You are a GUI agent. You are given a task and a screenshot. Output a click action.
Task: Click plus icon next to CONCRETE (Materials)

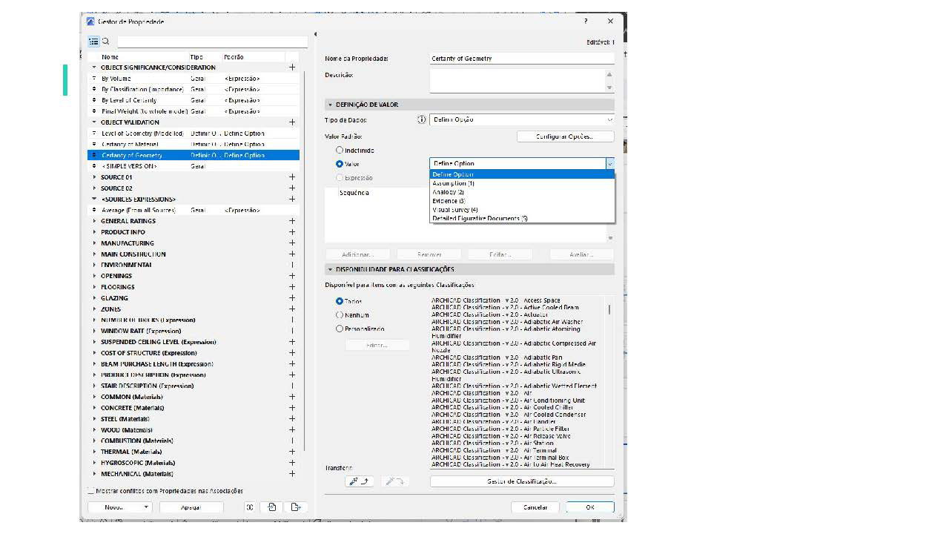coord(292,408)
